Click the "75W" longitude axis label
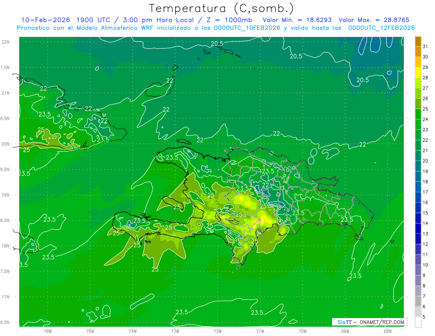The height and width of the screenshot is (336, 435). pos(90,331)
